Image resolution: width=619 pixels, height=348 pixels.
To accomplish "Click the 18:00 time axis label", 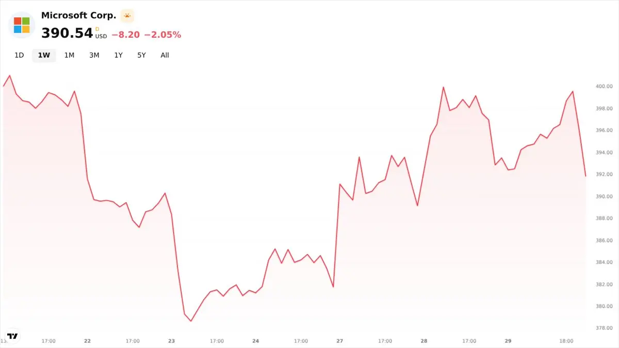I will 566,341.
